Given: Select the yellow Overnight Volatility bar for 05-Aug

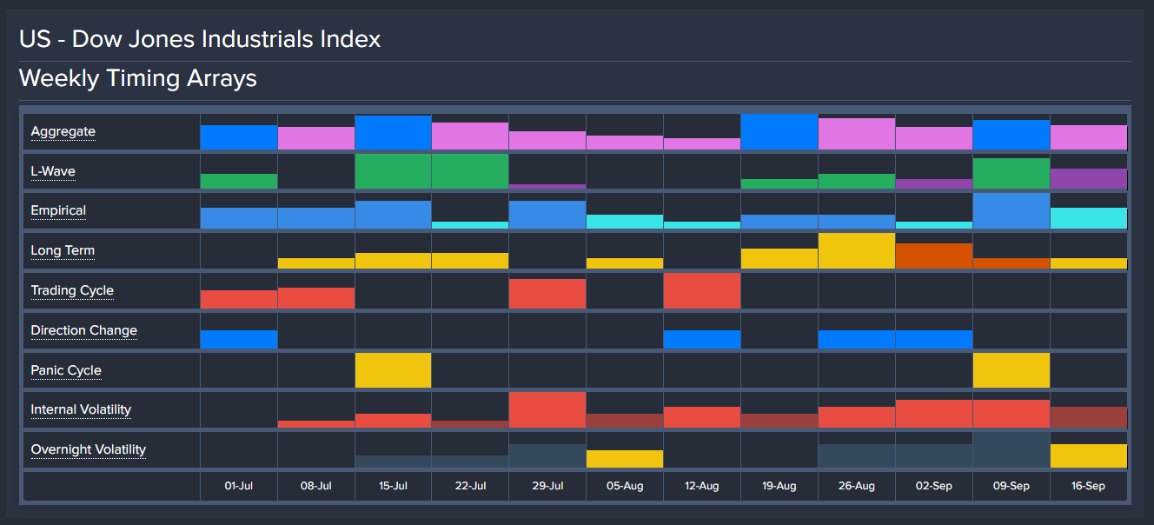Looking at the screenshot, I should tap(625, 459).
